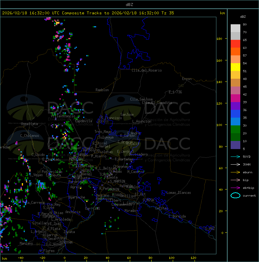This screenshot has width=259, height=262.
Task: Click the '-40' km tick on horizontal axis
Action: (x=21, y=258)
